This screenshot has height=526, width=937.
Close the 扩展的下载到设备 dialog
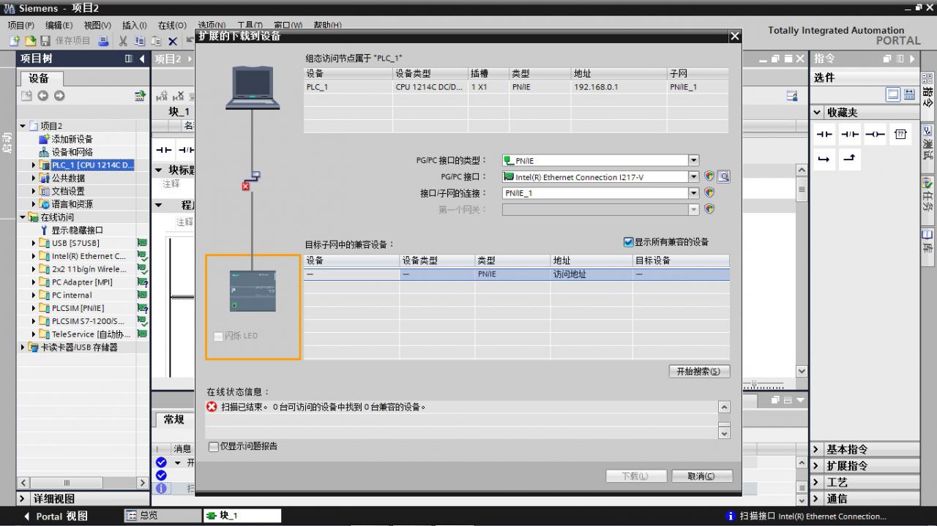735,36
